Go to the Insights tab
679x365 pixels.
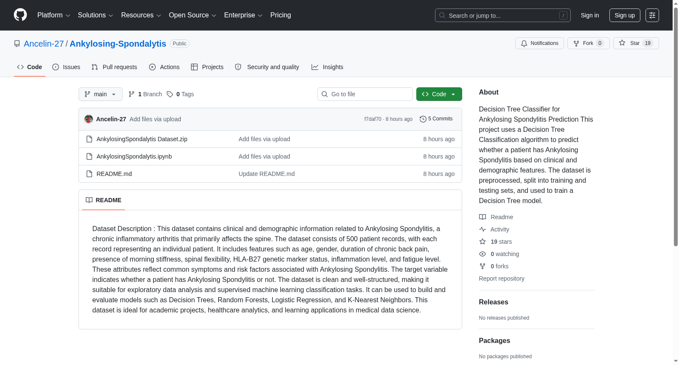[327, 67]
